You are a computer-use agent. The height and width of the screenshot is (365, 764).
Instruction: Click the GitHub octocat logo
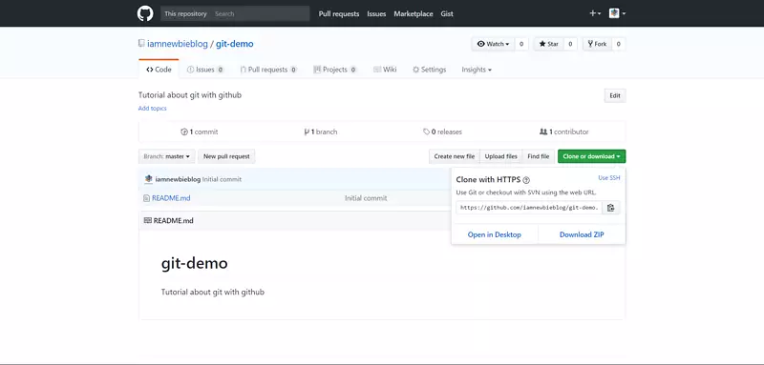(145, 13)
